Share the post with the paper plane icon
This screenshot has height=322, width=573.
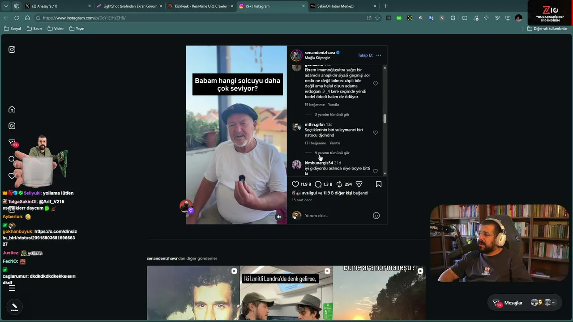click(x=359, y=184)
